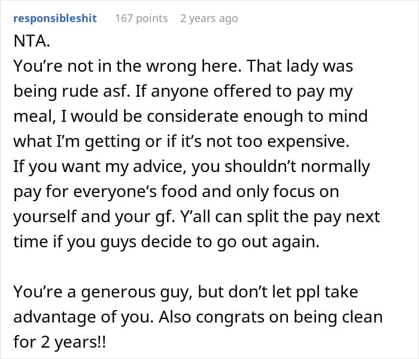Click the sentence You're a generous guy

[103, 292]
